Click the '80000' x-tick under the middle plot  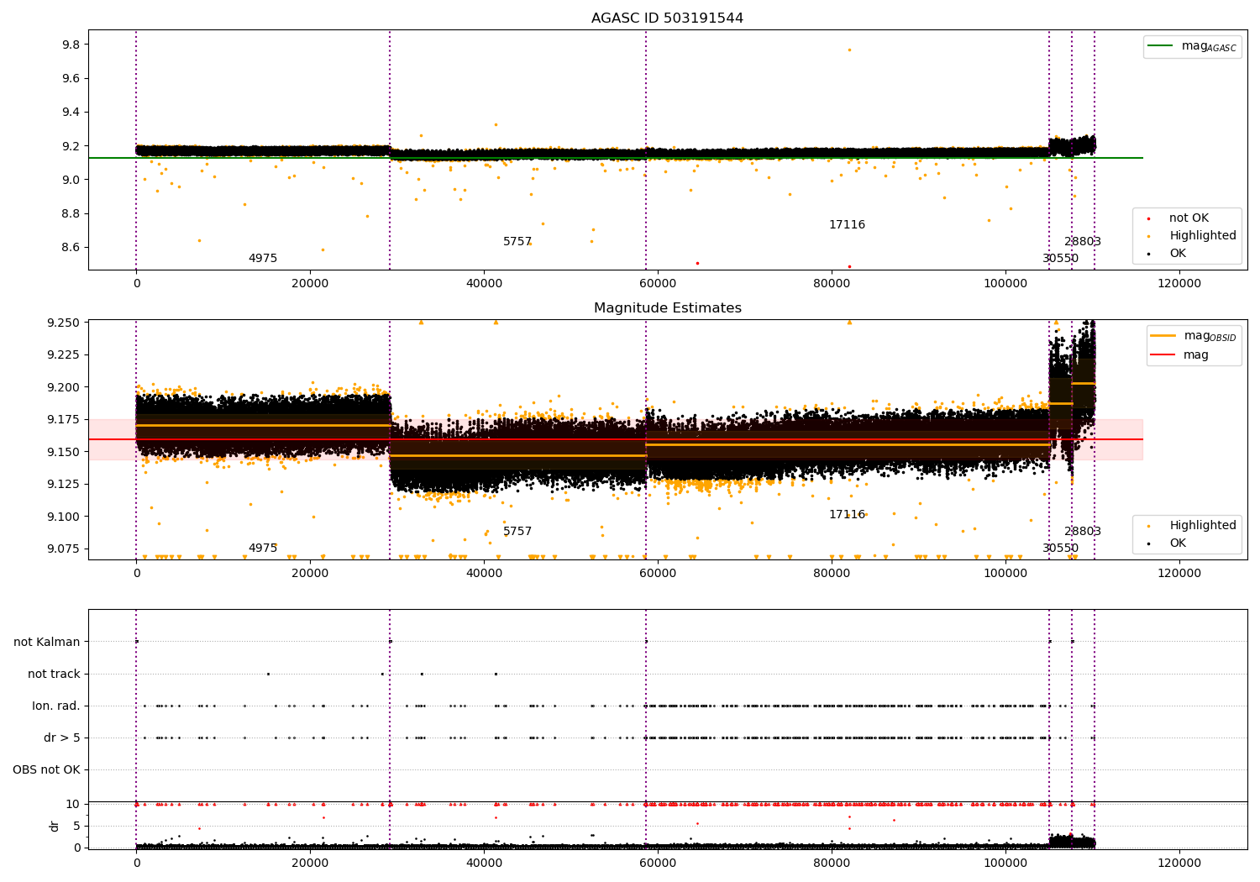pos(832,574)
